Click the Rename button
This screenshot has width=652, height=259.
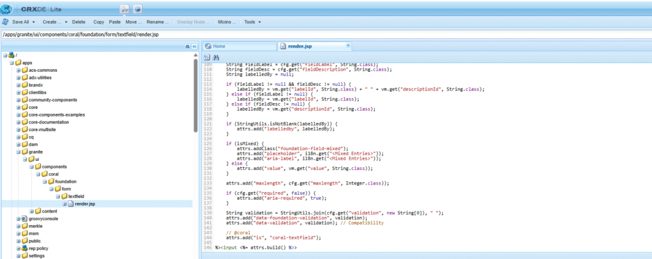pyautogui.click(x=158, y=22)
